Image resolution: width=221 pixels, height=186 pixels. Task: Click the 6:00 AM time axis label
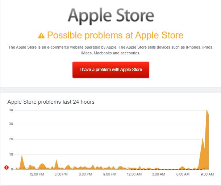(183, 174)
